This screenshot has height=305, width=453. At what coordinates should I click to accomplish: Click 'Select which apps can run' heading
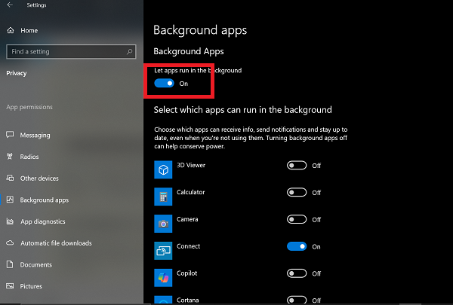coord(242,110)
